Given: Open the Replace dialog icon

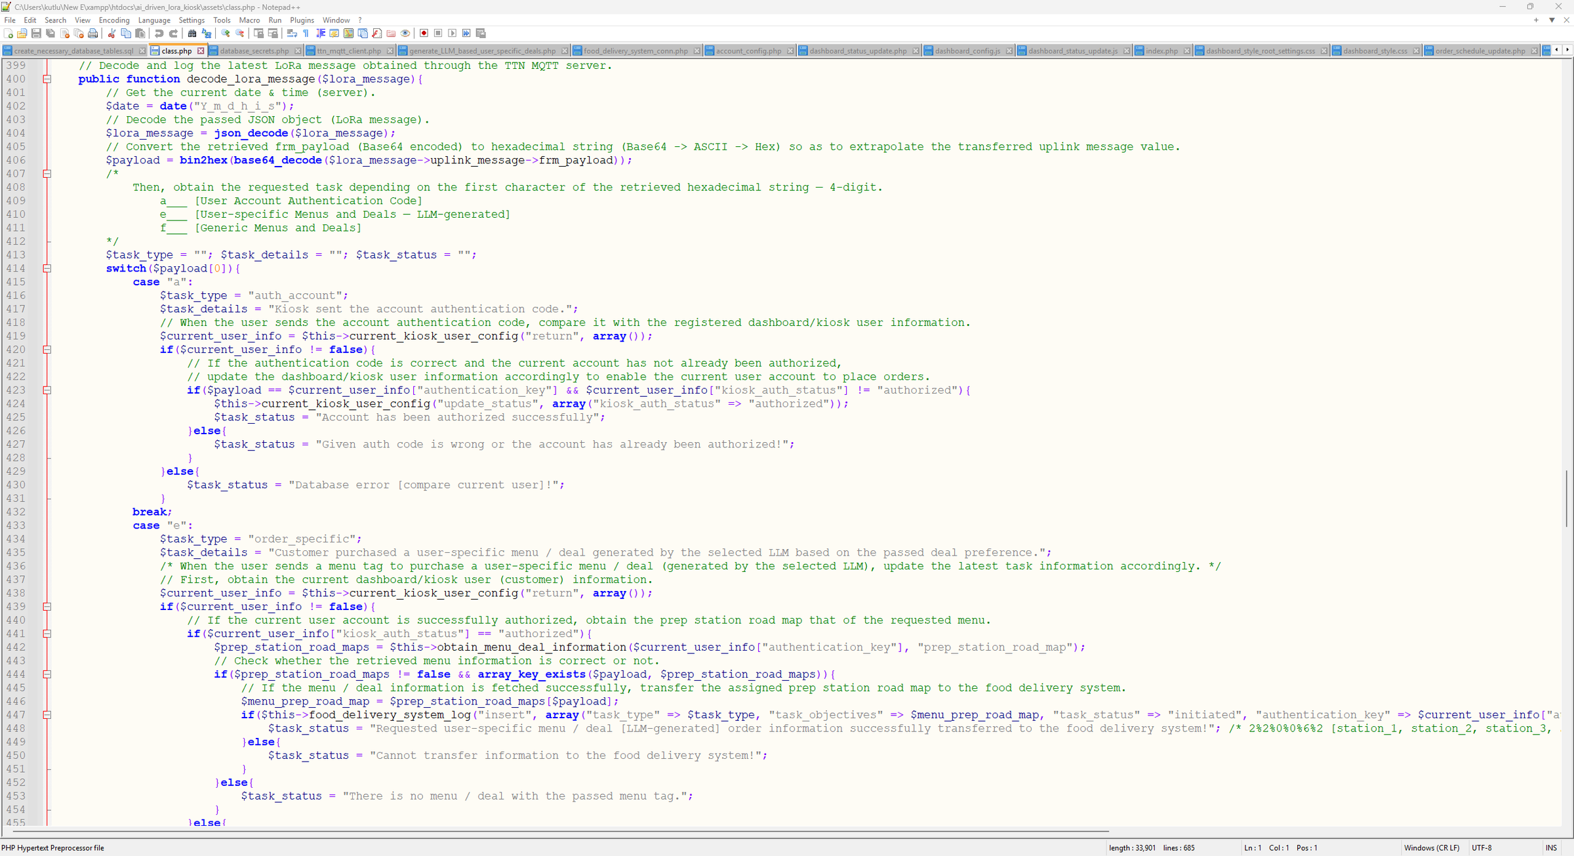Looking at the screenshot, I should [206, 33].
